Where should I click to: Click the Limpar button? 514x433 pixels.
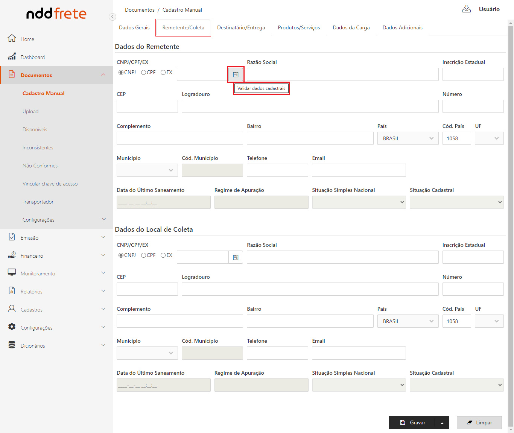pyautogui.click(x=479, y=423)
